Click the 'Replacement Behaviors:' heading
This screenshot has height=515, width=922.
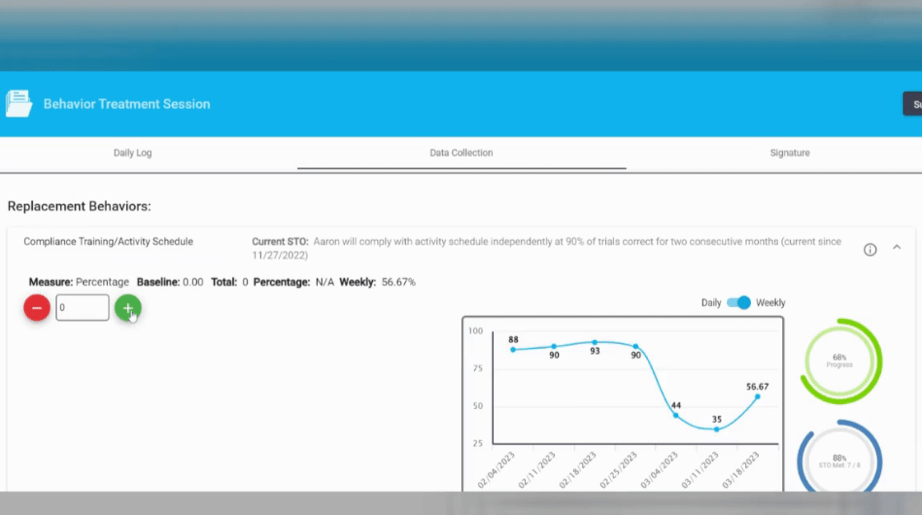79,206
